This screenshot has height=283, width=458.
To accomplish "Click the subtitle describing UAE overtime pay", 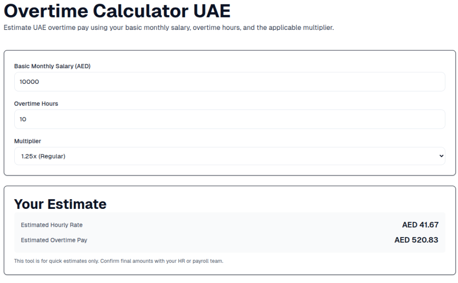I will click(x=169, y=28).
